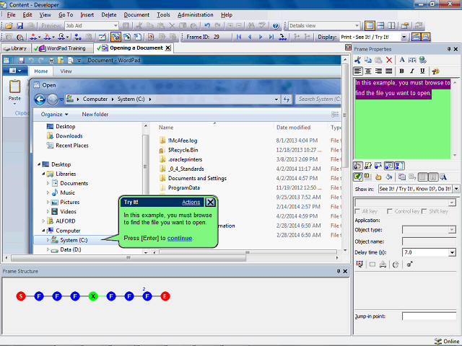Open the Document menu
This screenshot has width=462, height=346.
pos(136,14)
